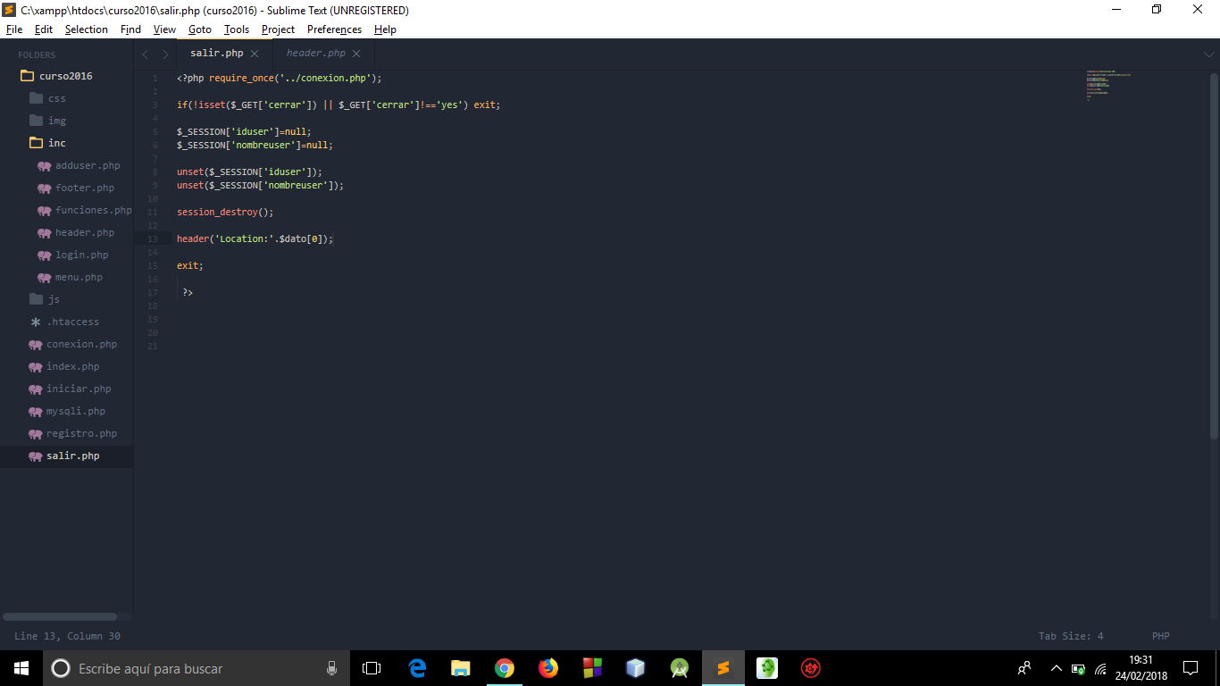Open funciones.php from the sidebar
The width and height of the screenshot is (1220, 686).
coord(93,210)
